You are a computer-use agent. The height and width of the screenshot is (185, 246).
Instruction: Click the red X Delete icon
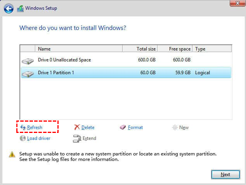tap(77, 127)
